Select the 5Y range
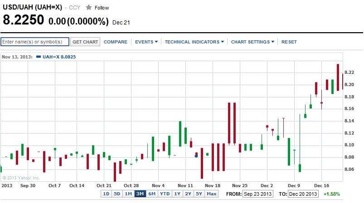The image size is (364, 203). (199, 194)
